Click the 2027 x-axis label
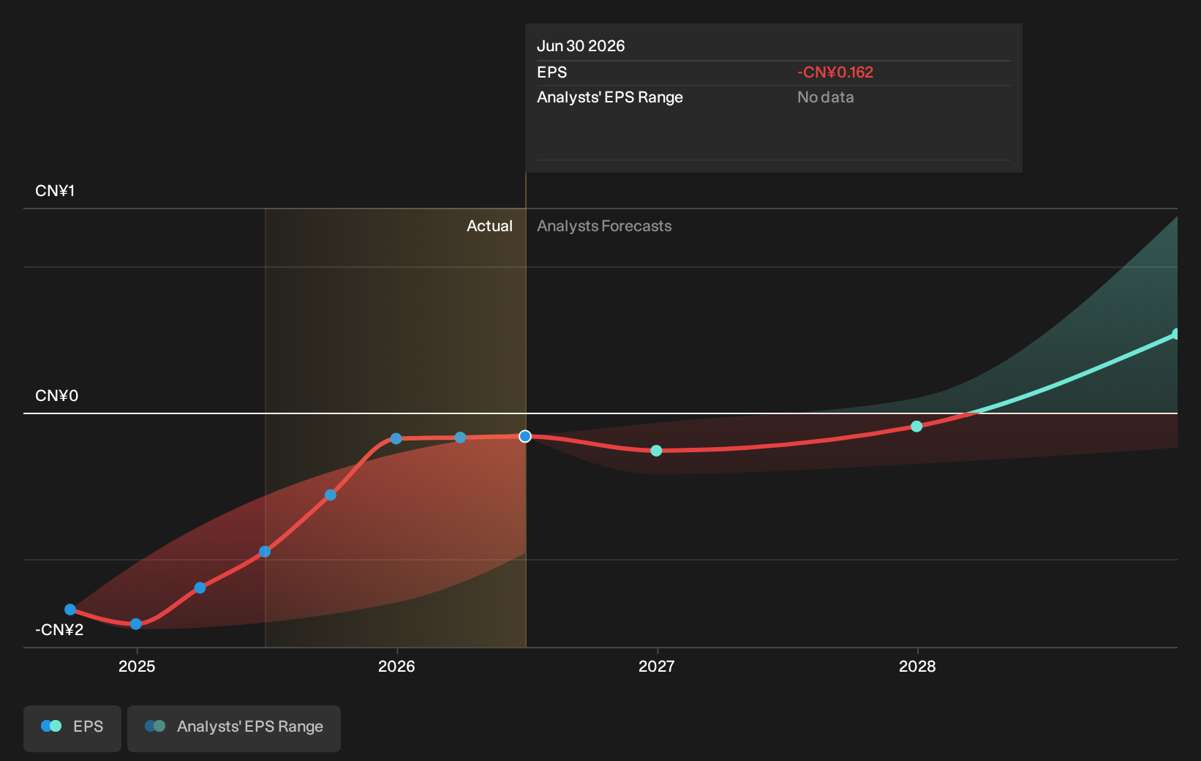This screenshot has width=1201, height=761. pos(656,667)
